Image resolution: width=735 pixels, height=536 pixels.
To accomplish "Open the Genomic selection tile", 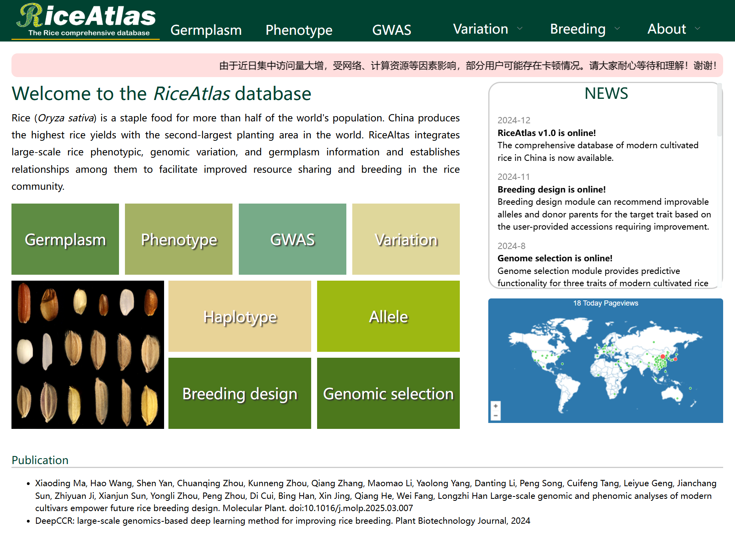I will [388, 393].
